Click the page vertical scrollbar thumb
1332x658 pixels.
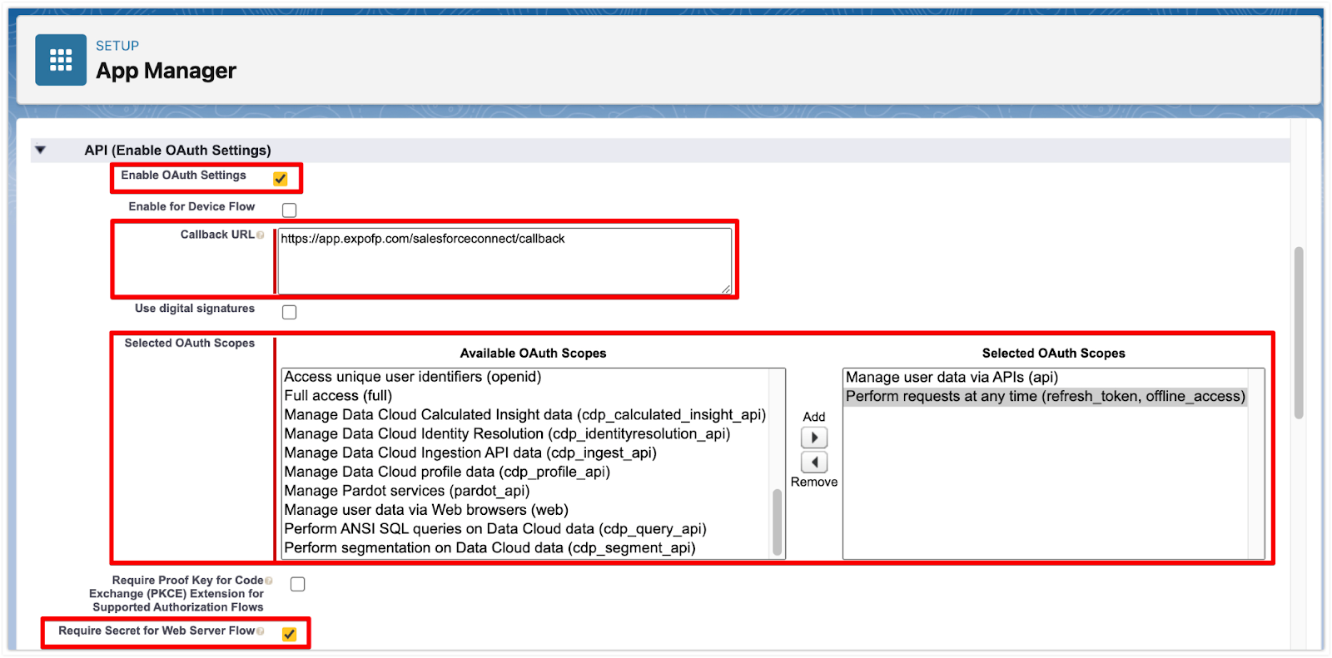pyautogui.click(x=1299, y=333)
